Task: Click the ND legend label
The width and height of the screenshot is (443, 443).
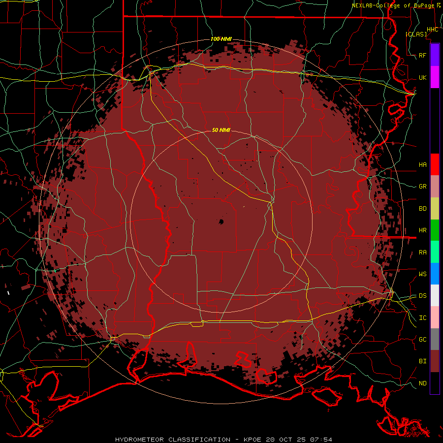Action: click(422, 383)
